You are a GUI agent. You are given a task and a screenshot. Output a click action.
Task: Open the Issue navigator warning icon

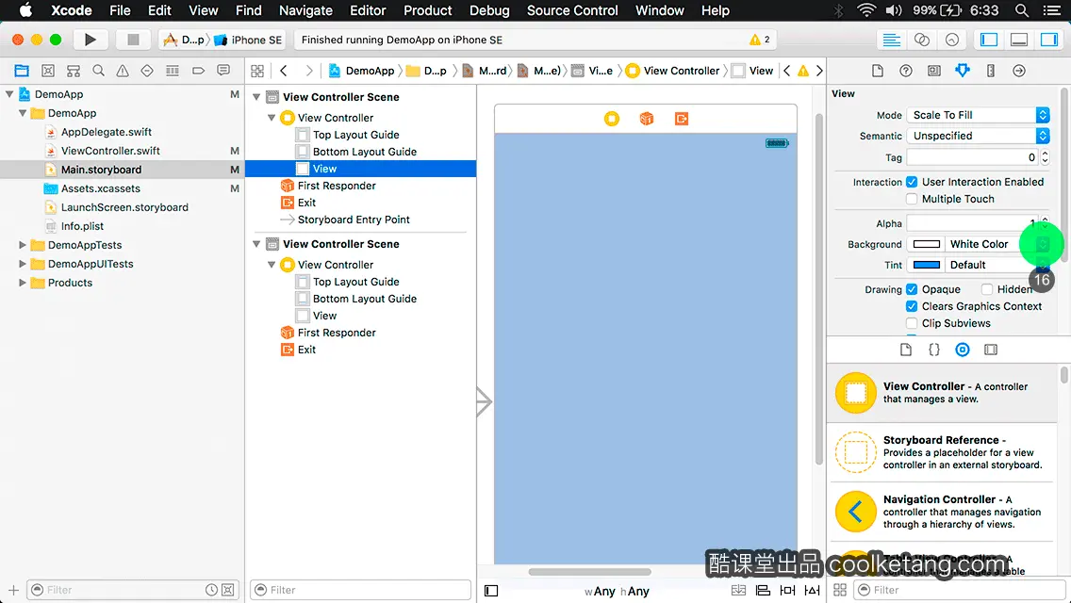point(123,71)
